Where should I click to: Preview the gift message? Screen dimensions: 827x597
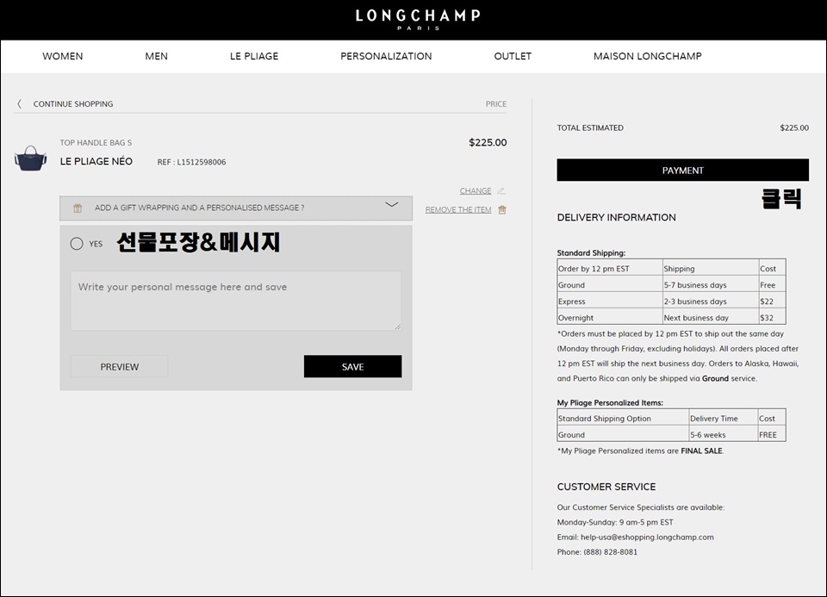119,366
